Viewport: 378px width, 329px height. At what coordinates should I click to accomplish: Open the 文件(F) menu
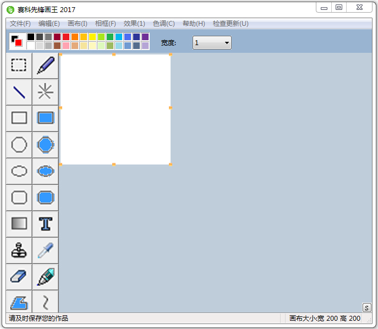[20, 24]
